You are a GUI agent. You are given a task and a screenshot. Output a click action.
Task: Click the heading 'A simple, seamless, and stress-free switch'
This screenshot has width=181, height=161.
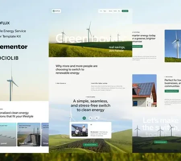coord(90,105)
